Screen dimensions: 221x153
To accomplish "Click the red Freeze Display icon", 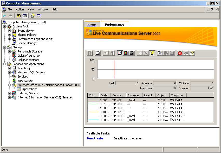I will pyautogui.click(x=180, y=53).
